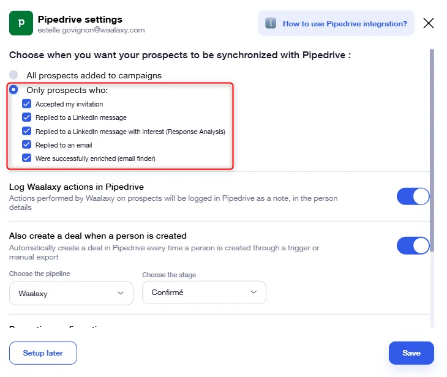Select the Only prospects who radio button
The height and width of the screenshot is (377, 447).
[13, 90]
